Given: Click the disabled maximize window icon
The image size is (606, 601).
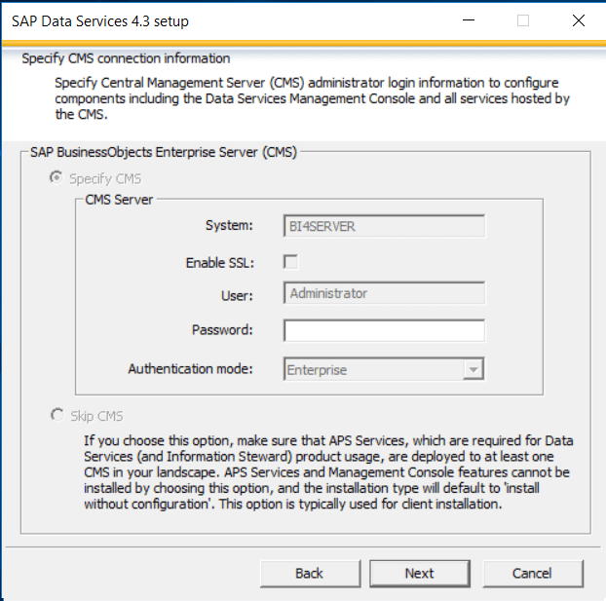Looking at the screenshot, I should [523, 20].
